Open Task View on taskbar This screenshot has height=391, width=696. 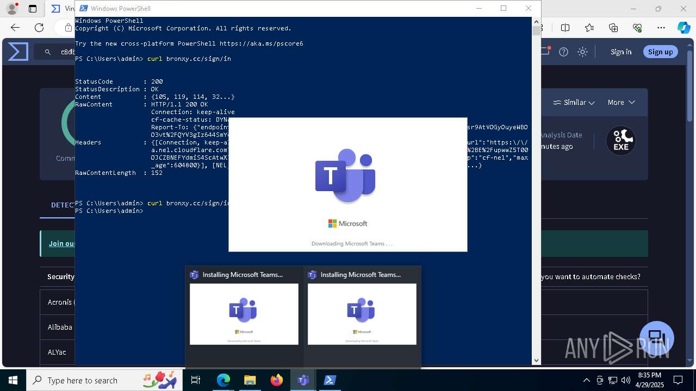click(196, 380)
